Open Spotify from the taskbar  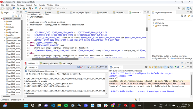tap(66, 105)
